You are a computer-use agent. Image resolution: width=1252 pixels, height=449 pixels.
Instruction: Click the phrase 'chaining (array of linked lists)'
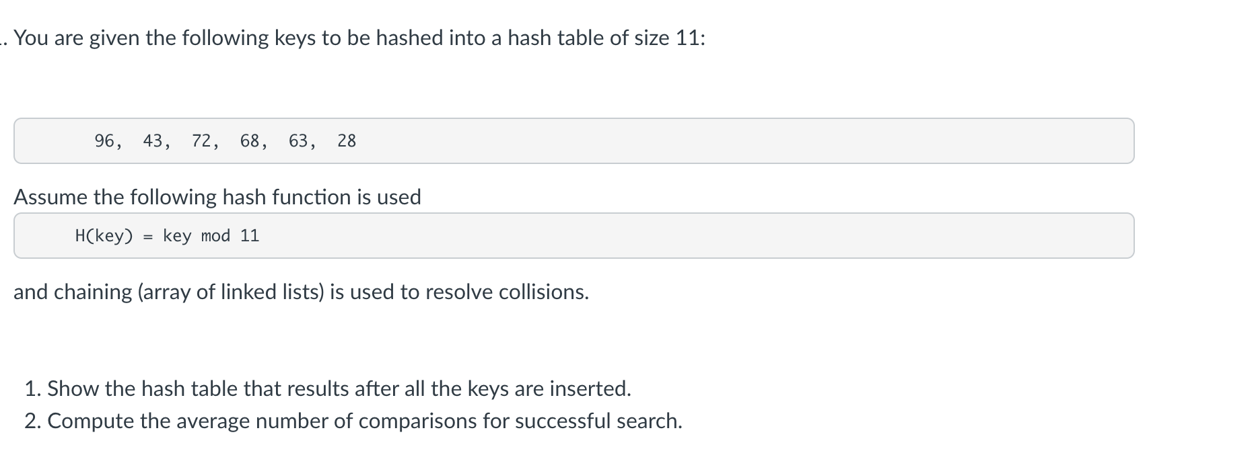click(x=190, y=292)
